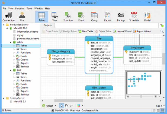167x114 pixels.
Task: Open the diagram color picker swatch
Action: click(79, 106)
